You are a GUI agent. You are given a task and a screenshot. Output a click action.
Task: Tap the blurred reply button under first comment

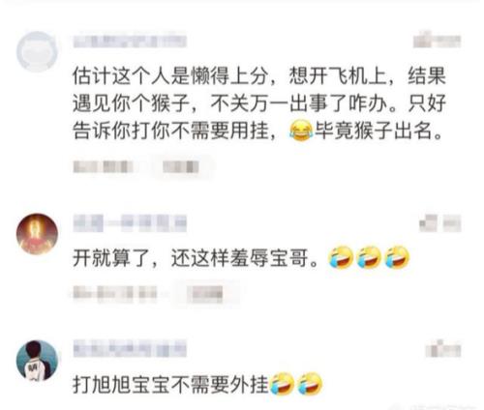click(x=181, y=167)
